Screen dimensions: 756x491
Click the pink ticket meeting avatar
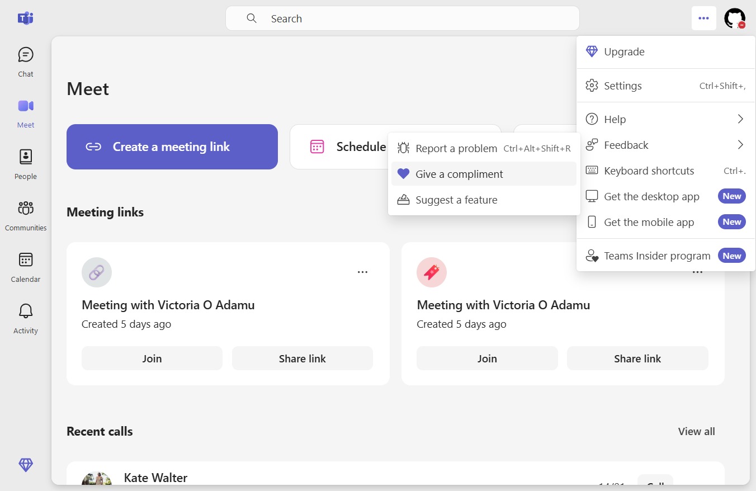tap(432, 272)
